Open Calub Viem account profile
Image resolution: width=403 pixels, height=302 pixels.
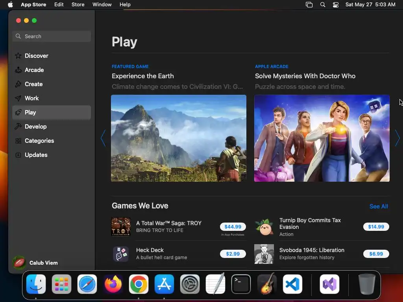pyautogui.click(x=35, y=263)
